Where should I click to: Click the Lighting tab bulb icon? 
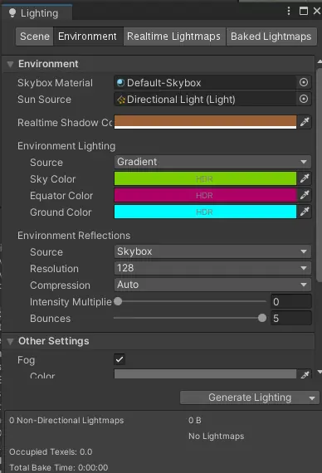tap(12, 12)
